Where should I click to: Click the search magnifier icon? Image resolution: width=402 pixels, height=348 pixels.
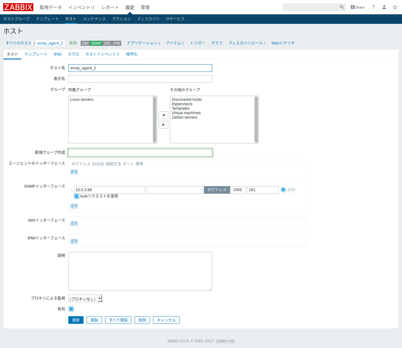pos(342,7)
